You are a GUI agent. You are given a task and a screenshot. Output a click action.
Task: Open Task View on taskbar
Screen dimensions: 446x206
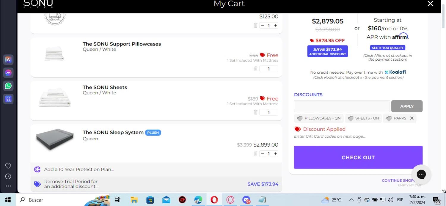coord(118,200)
